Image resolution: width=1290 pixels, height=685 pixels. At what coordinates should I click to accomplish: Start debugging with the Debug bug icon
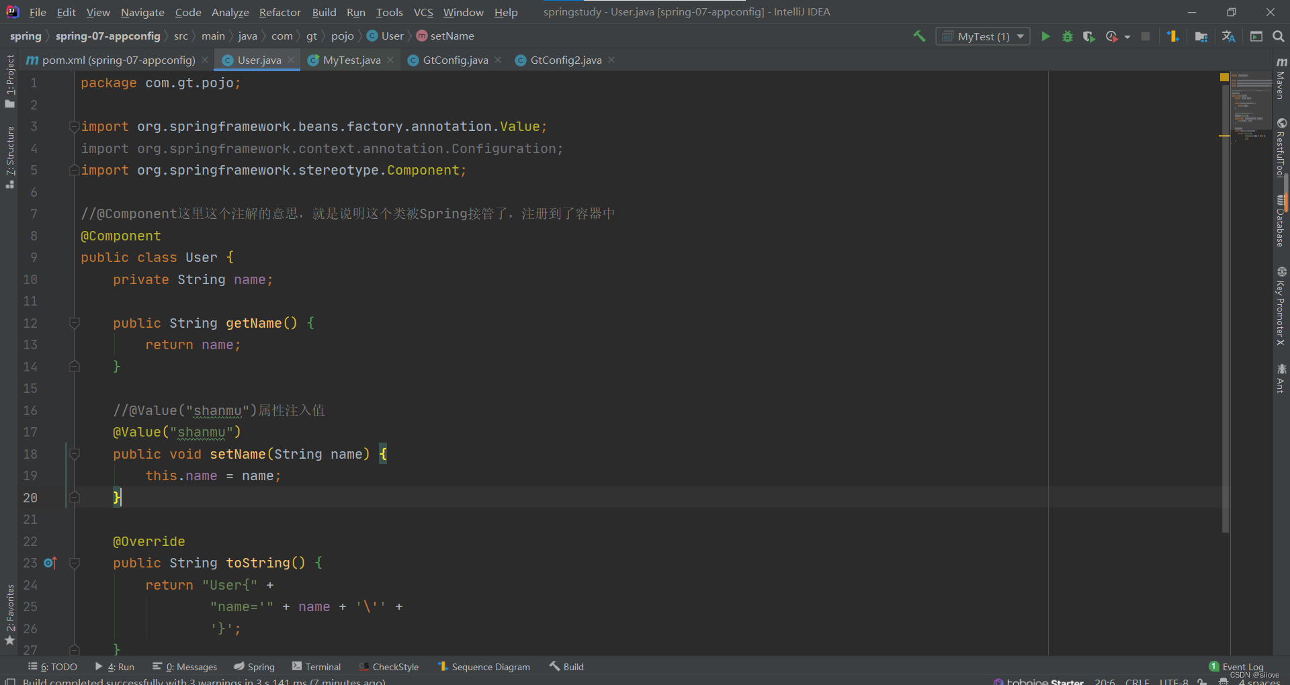(1068, 36)
